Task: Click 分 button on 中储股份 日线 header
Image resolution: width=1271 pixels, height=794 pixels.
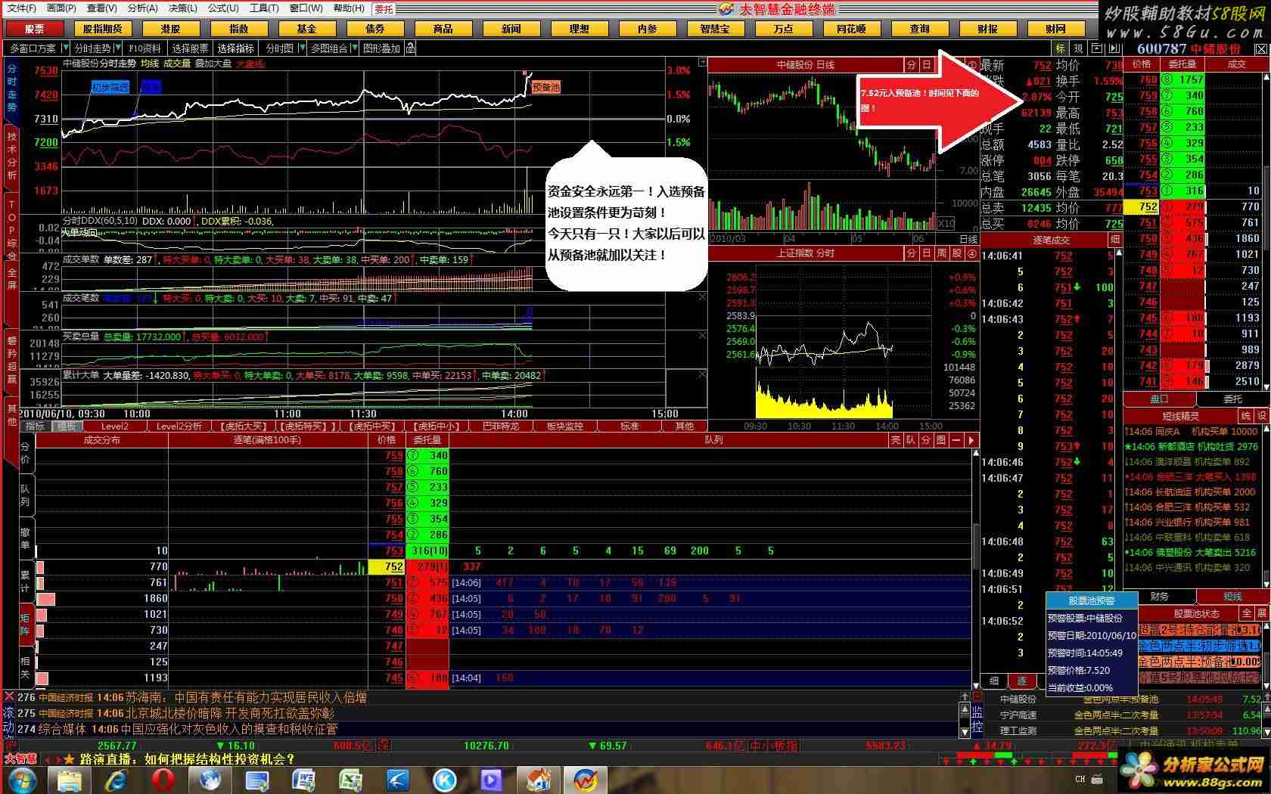Action: pos(912,65)
